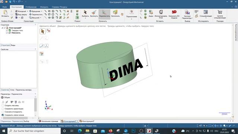
Task: Open the Пересечение dropdown arrow
Action: (x=131, y=19)
